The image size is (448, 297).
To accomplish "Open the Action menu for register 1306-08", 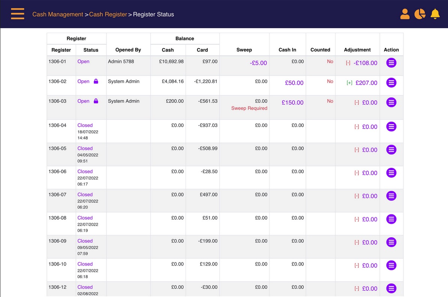I will pos(391,219).
